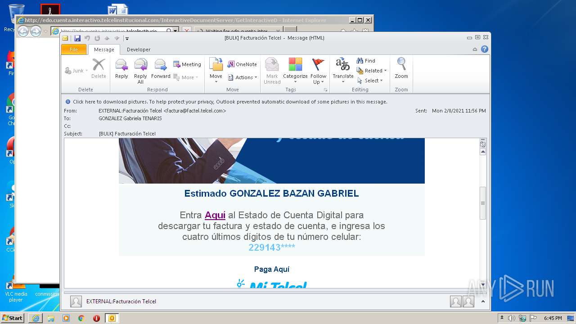
Task: Expand the People Pane with caret
Action: pos(483,301)
